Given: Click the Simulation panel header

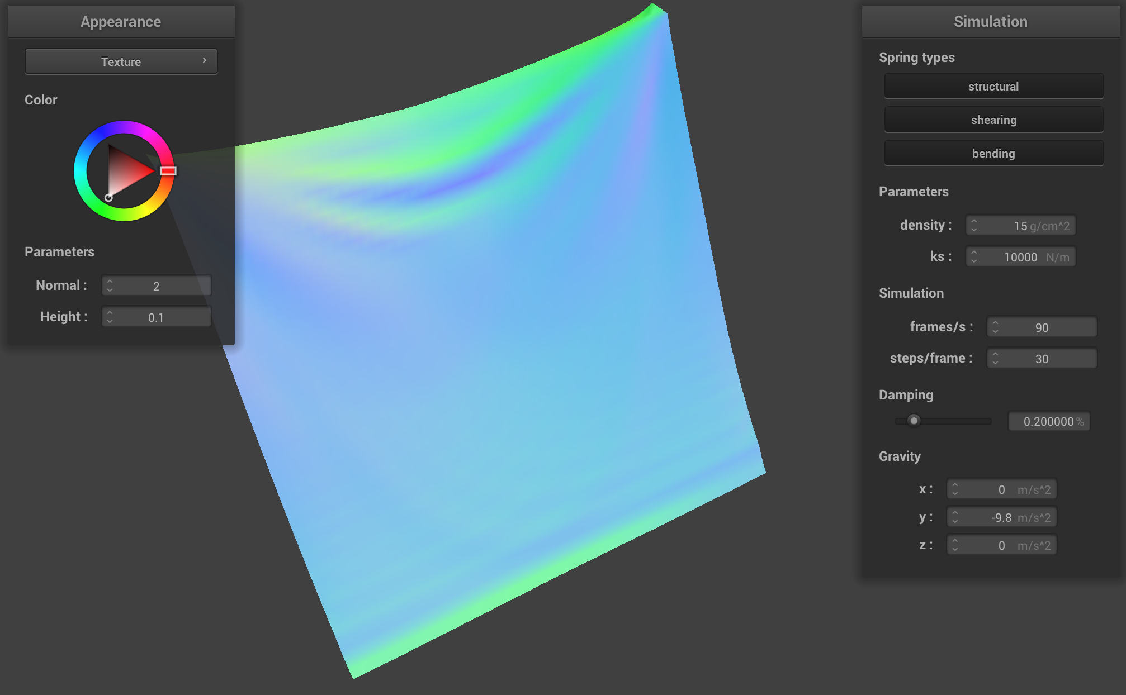Looking at the screenshot, I should 991,22.
